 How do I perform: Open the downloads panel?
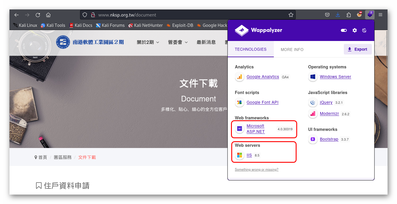(338, 15)
